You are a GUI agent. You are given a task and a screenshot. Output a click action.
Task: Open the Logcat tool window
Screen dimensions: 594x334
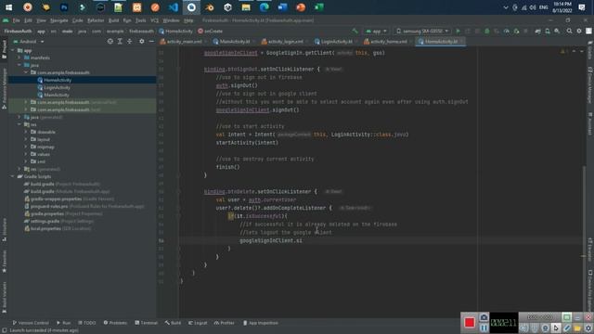[x=198, y=323]
